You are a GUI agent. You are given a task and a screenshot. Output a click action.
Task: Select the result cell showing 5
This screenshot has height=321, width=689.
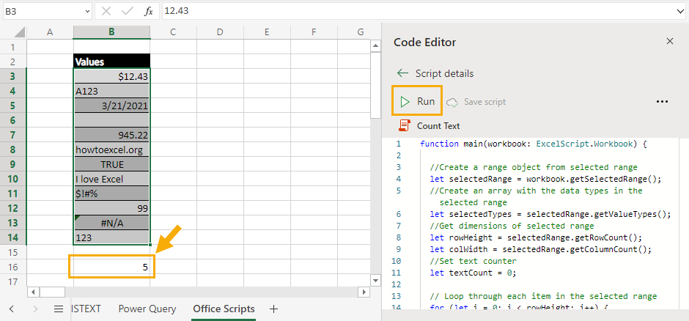111,267
